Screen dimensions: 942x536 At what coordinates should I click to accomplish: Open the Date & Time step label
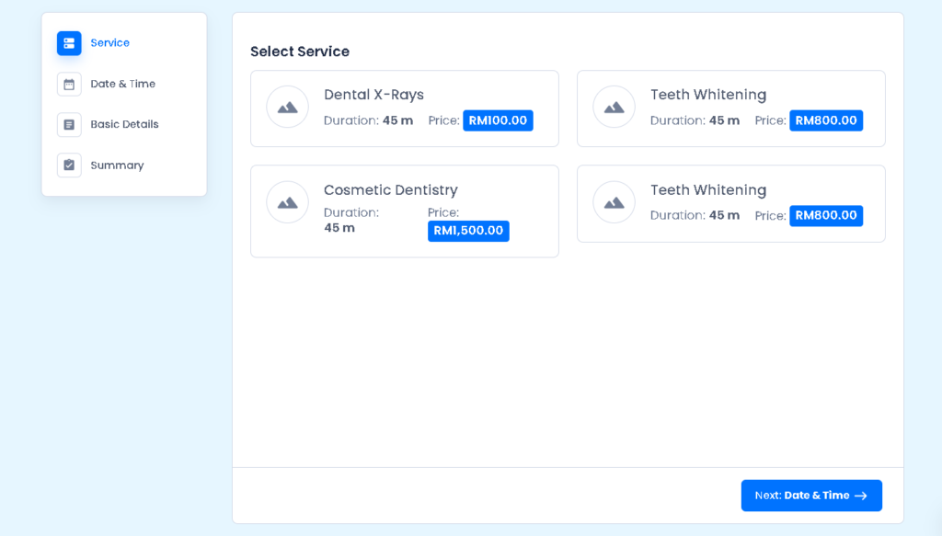122,84
